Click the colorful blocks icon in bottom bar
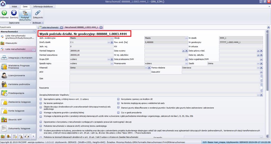The width and height of the screenshot is (271, 144). 3,136
